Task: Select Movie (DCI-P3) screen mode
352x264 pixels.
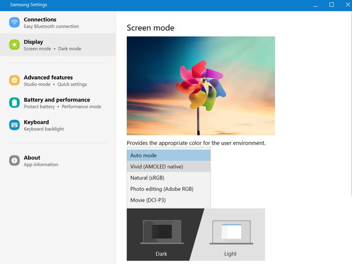Action: 168,200
